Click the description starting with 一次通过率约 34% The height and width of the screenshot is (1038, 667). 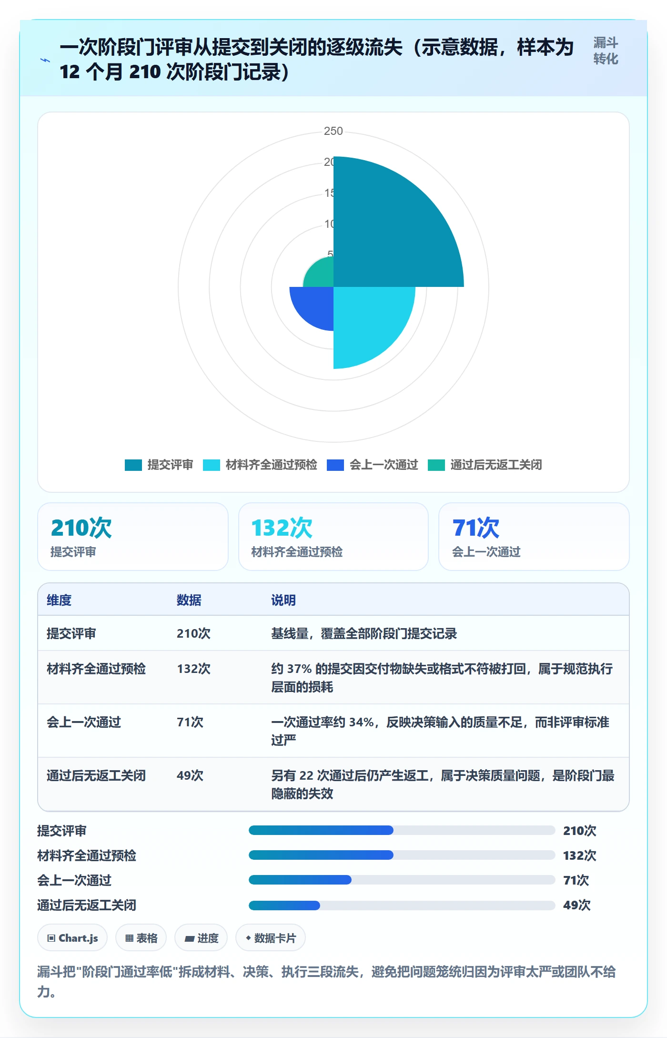click(x=440, y=731)
